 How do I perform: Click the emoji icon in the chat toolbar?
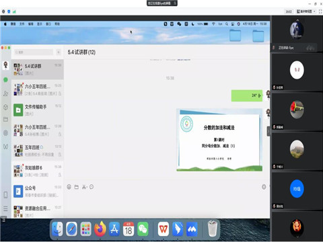(x=69, y=187)
